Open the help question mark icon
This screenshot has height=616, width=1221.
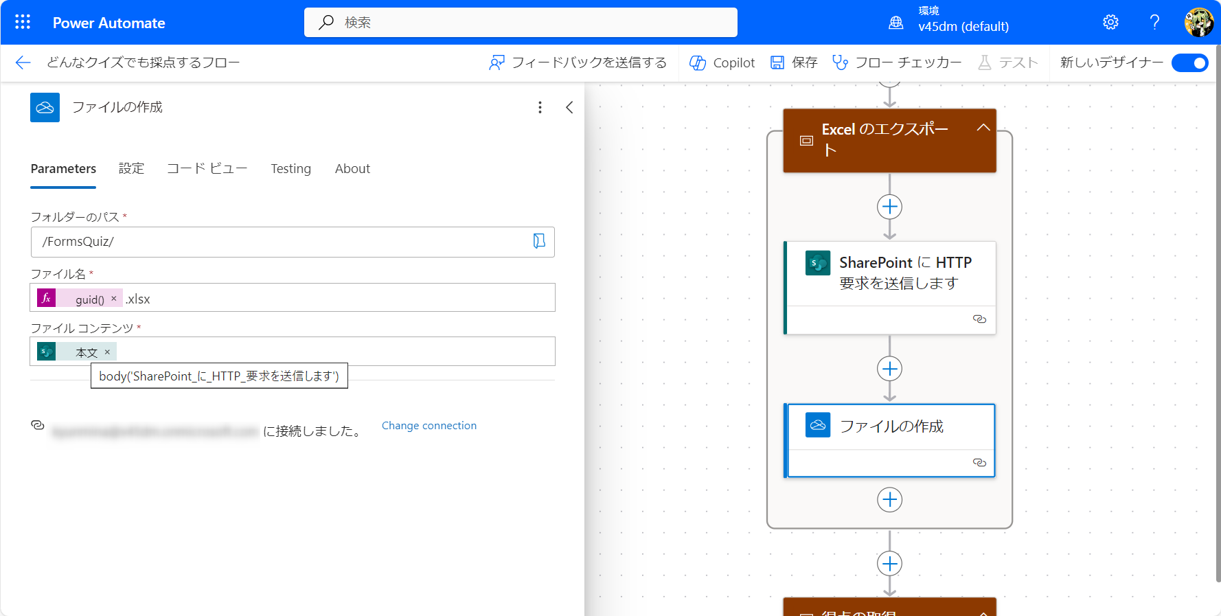1155,22
